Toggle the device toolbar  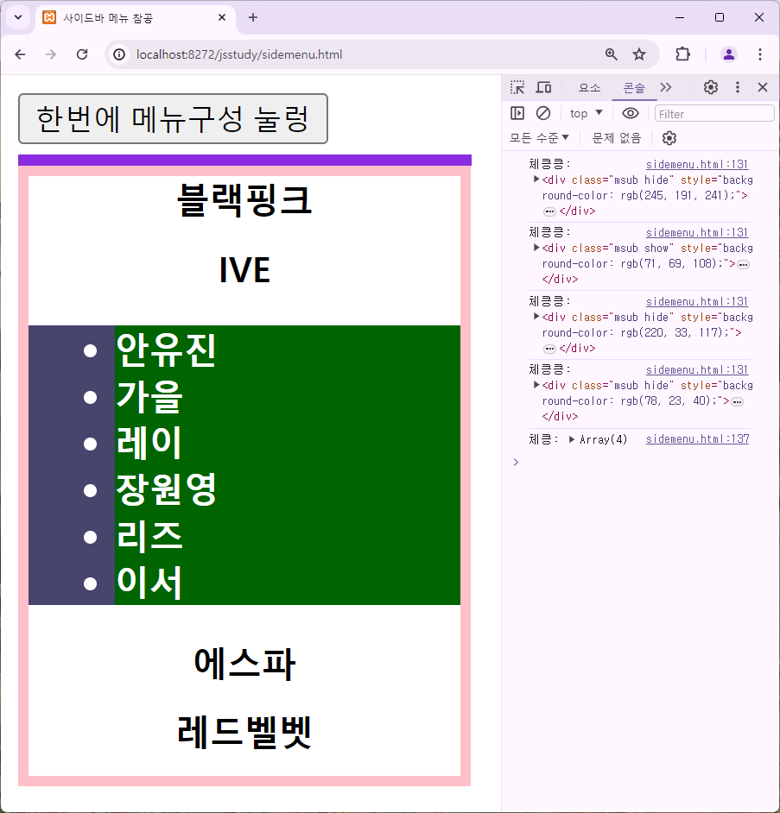point(543,87)
